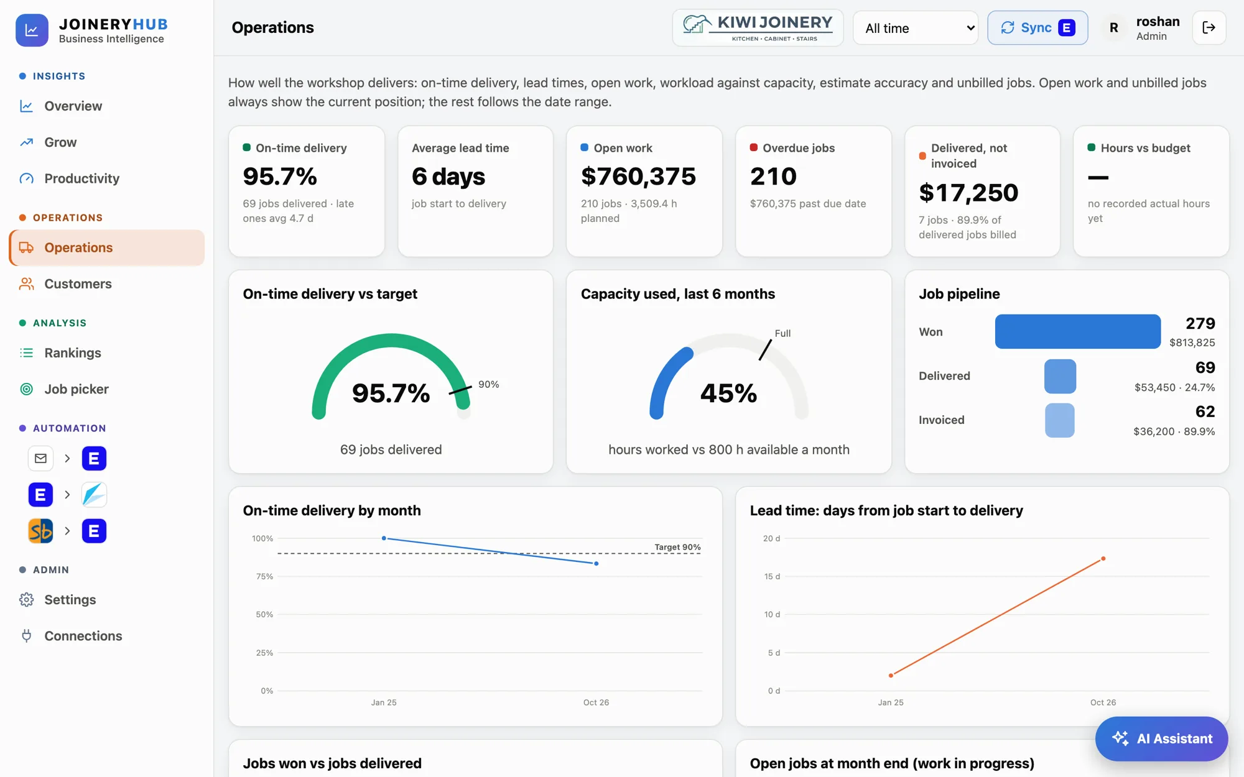This screenshot has width=1244, height=777.
Task: Click the Grow trending arrow icon
Action: [26, 142]
